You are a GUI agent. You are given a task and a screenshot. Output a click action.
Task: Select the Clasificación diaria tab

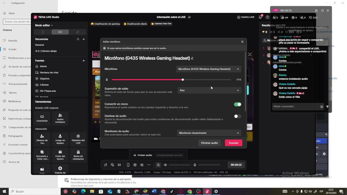135,24
